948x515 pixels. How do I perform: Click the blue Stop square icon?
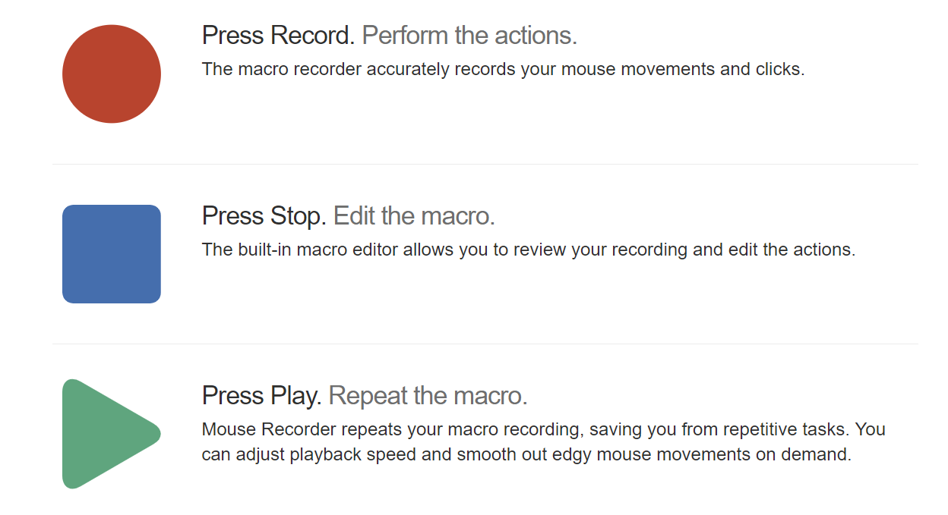click(x=112, y=254)
